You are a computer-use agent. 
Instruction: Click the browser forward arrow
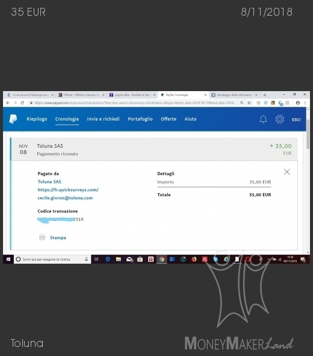coord(15,103)
